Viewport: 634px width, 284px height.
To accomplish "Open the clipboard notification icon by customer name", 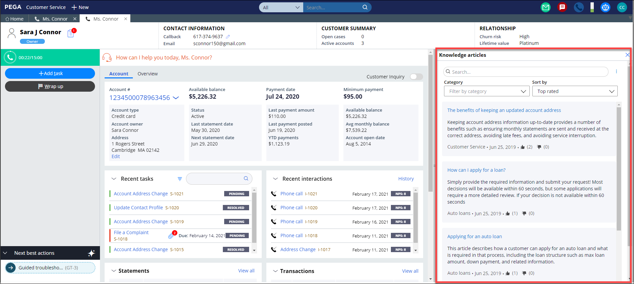I will 71,33.
